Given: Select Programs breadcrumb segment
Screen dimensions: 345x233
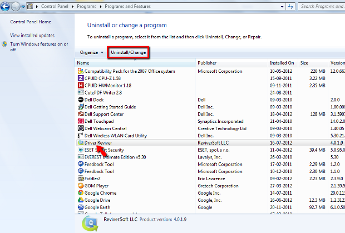Looking at the screenshot, I should point(86,6).
